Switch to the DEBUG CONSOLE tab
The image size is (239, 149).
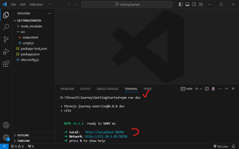[x=108, y=89]
